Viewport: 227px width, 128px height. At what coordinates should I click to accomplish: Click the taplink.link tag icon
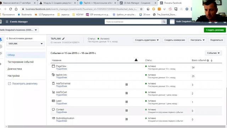(x=53, y=75)
